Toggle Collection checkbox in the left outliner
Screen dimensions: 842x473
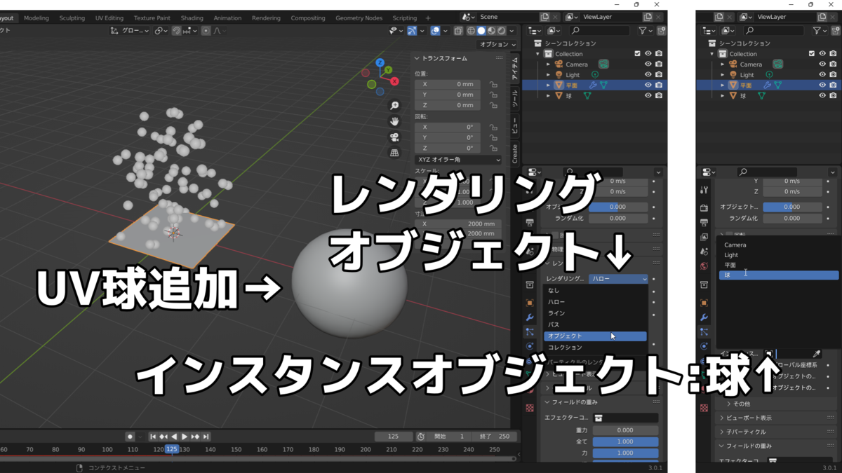[637, 53]
